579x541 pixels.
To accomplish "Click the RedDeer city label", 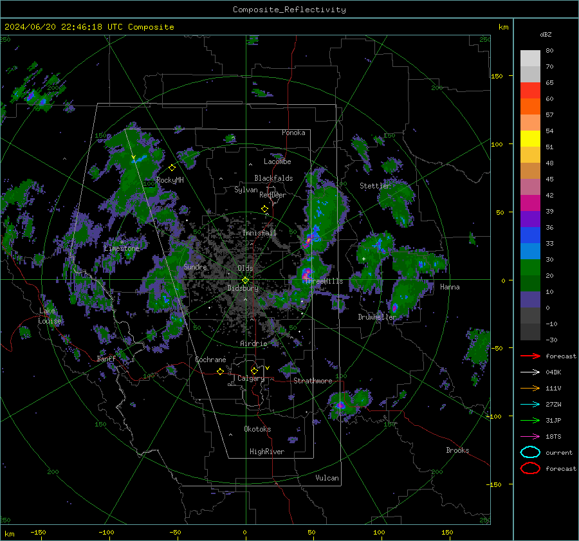I will tap(273, 195).
